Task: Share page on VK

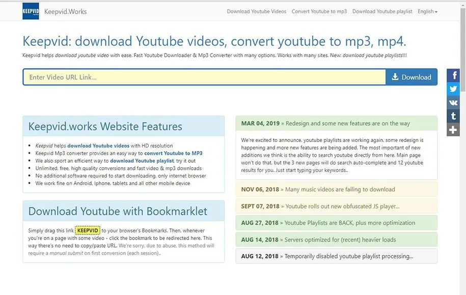Action: (x=453, y=103)
